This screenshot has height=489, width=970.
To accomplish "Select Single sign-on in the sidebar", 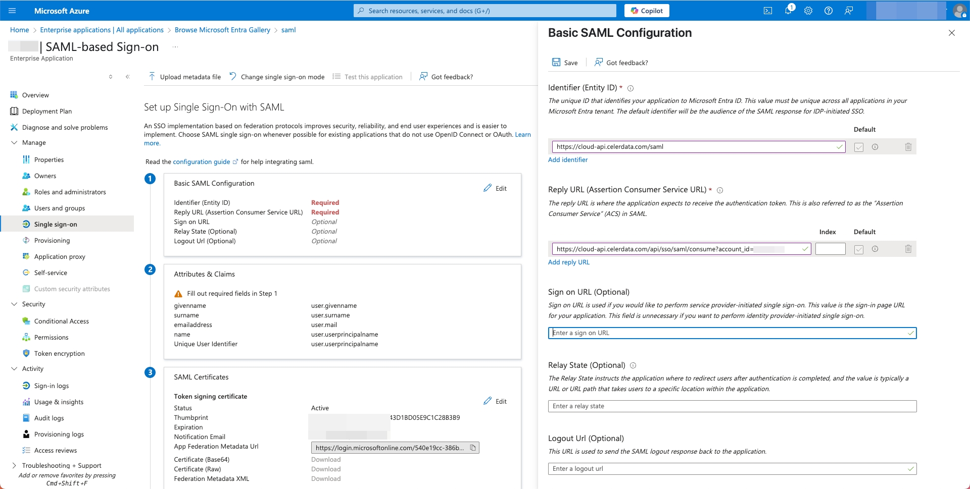I will [x=56, y=224].
